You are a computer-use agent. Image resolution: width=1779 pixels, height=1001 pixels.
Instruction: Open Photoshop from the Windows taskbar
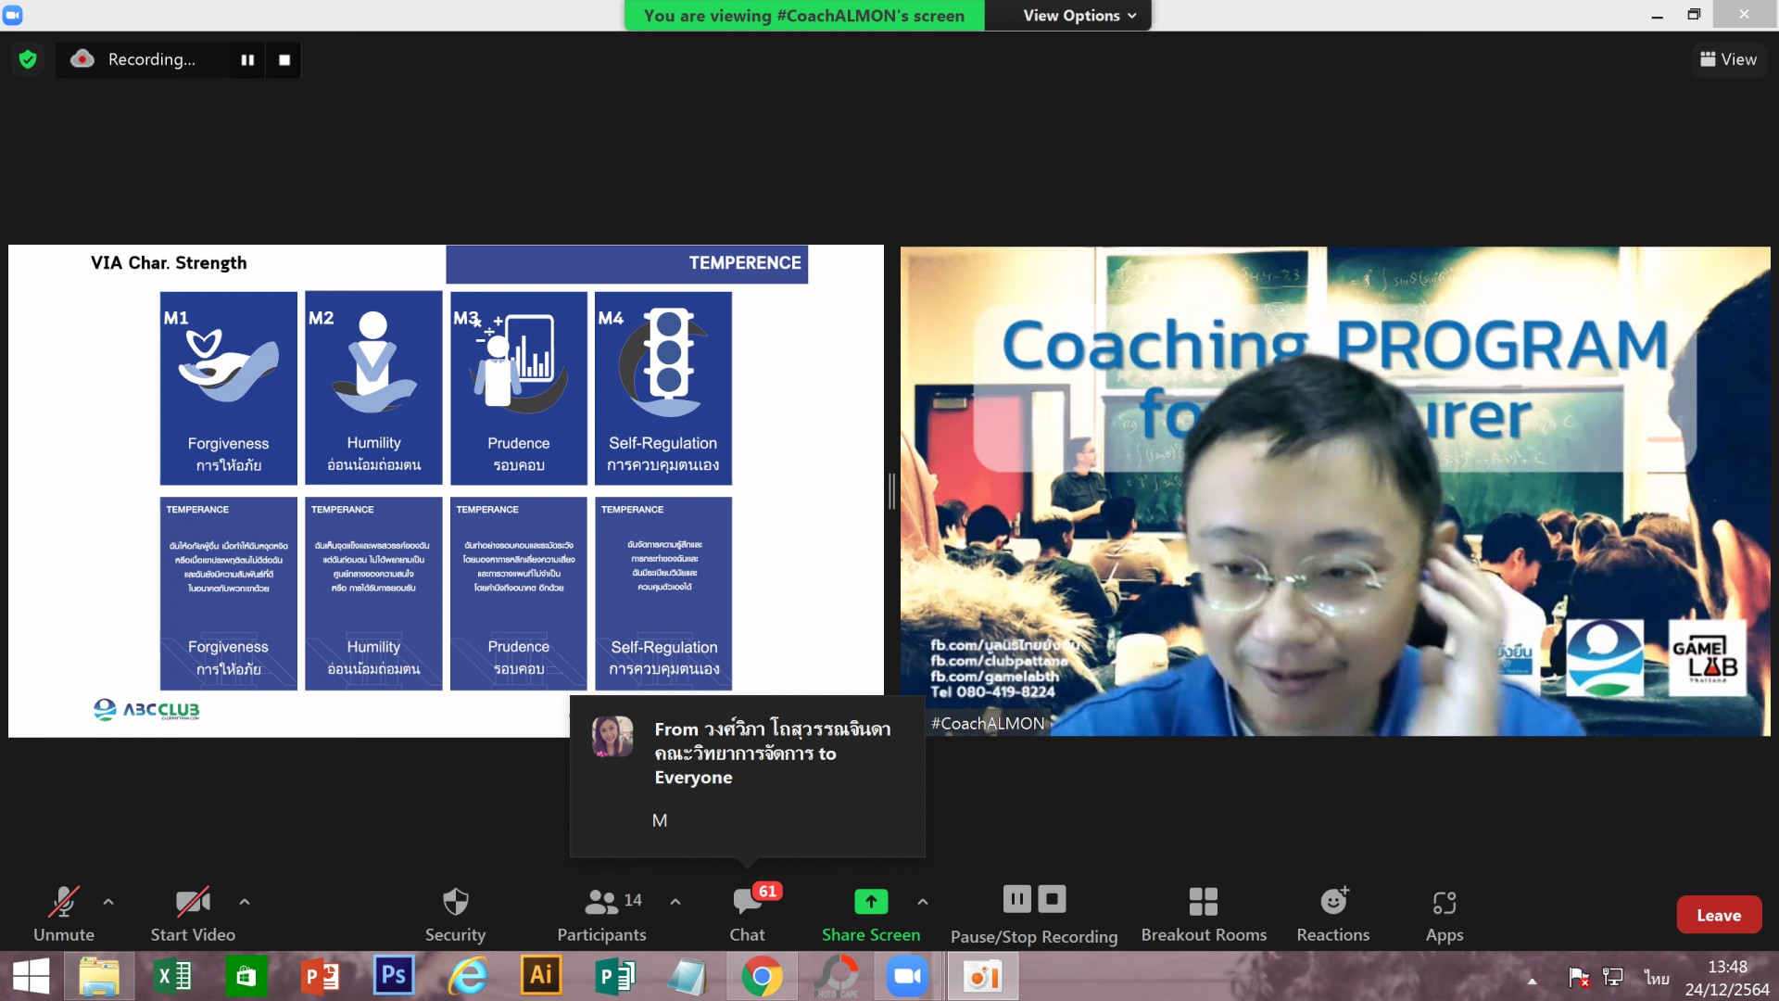coord(394,976)
